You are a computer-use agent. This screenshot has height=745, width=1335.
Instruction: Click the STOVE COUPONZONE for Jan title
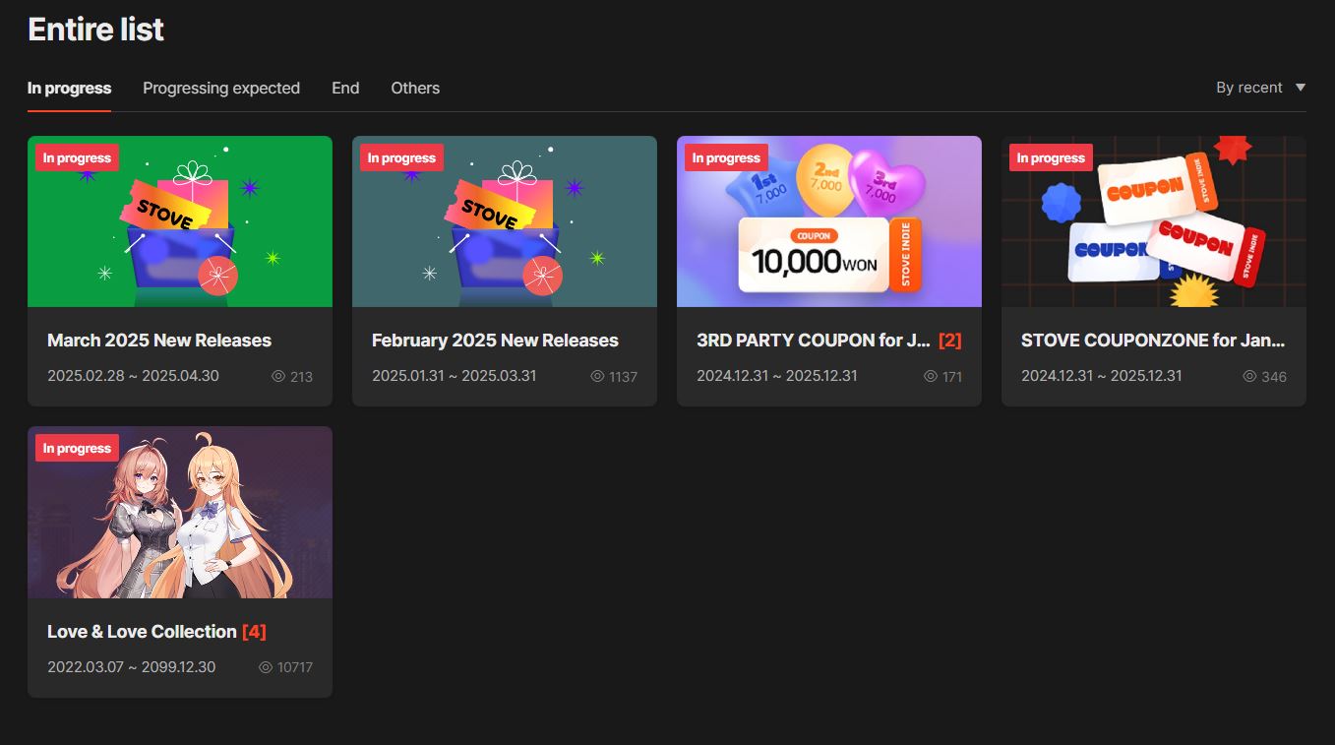tap(1153, 341)
